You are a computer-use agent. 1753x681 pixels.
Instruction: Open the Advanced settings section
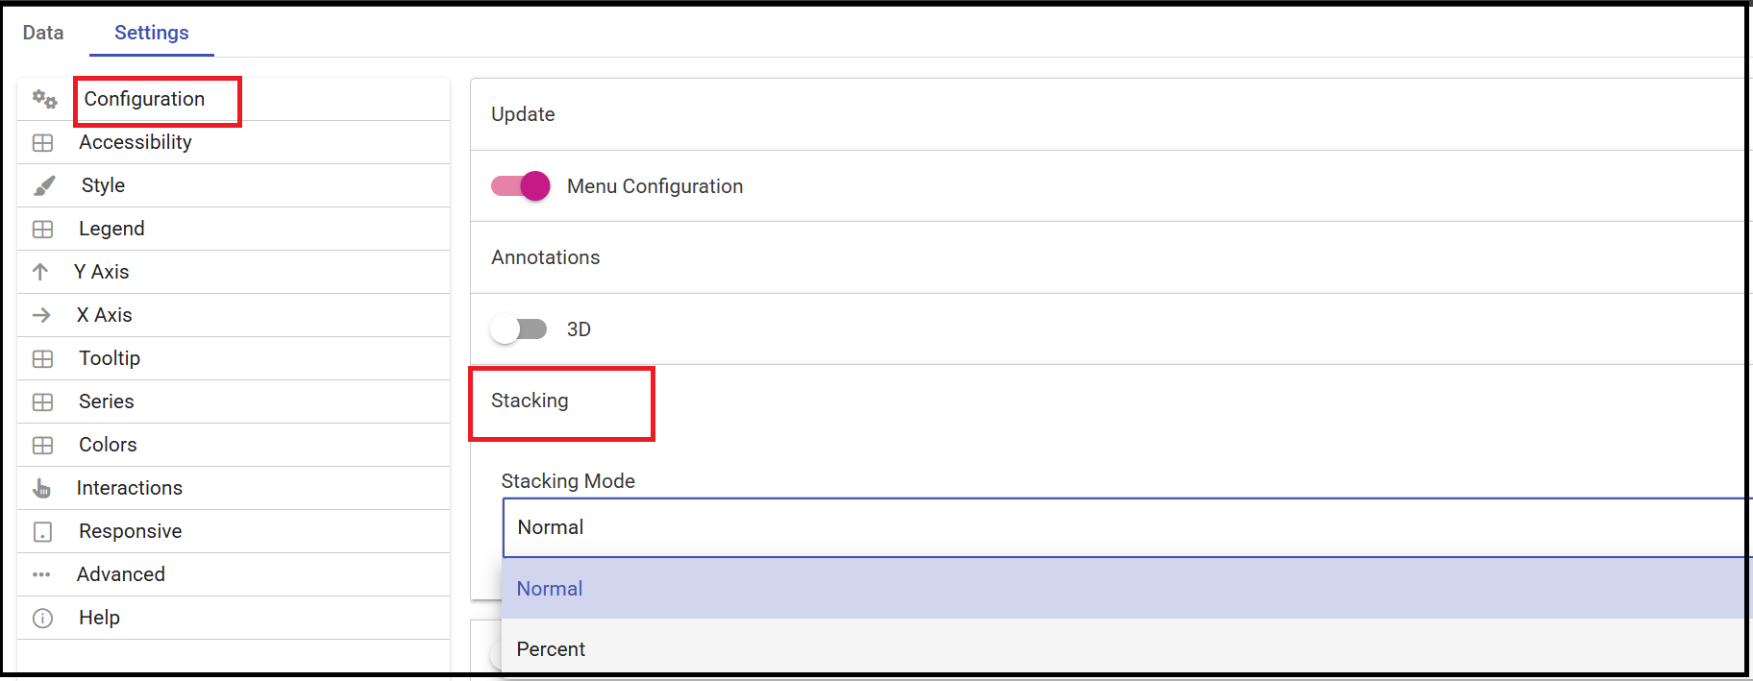click(x=234, y=574)
